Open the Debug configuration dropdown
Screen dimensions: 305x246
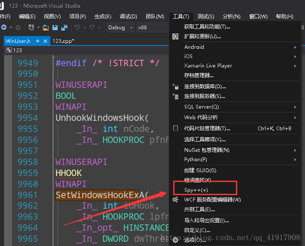[120, 28]
